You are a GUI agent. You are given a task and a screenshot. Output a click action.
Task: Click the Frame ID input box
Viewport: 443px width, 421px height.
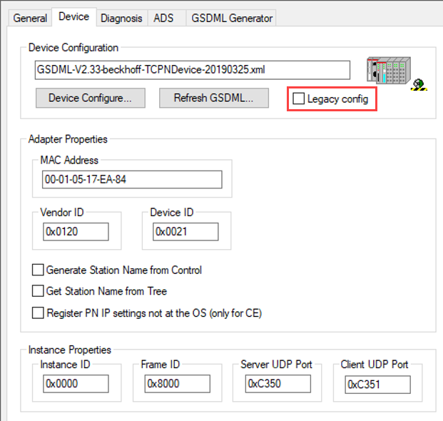pos(177,384)
